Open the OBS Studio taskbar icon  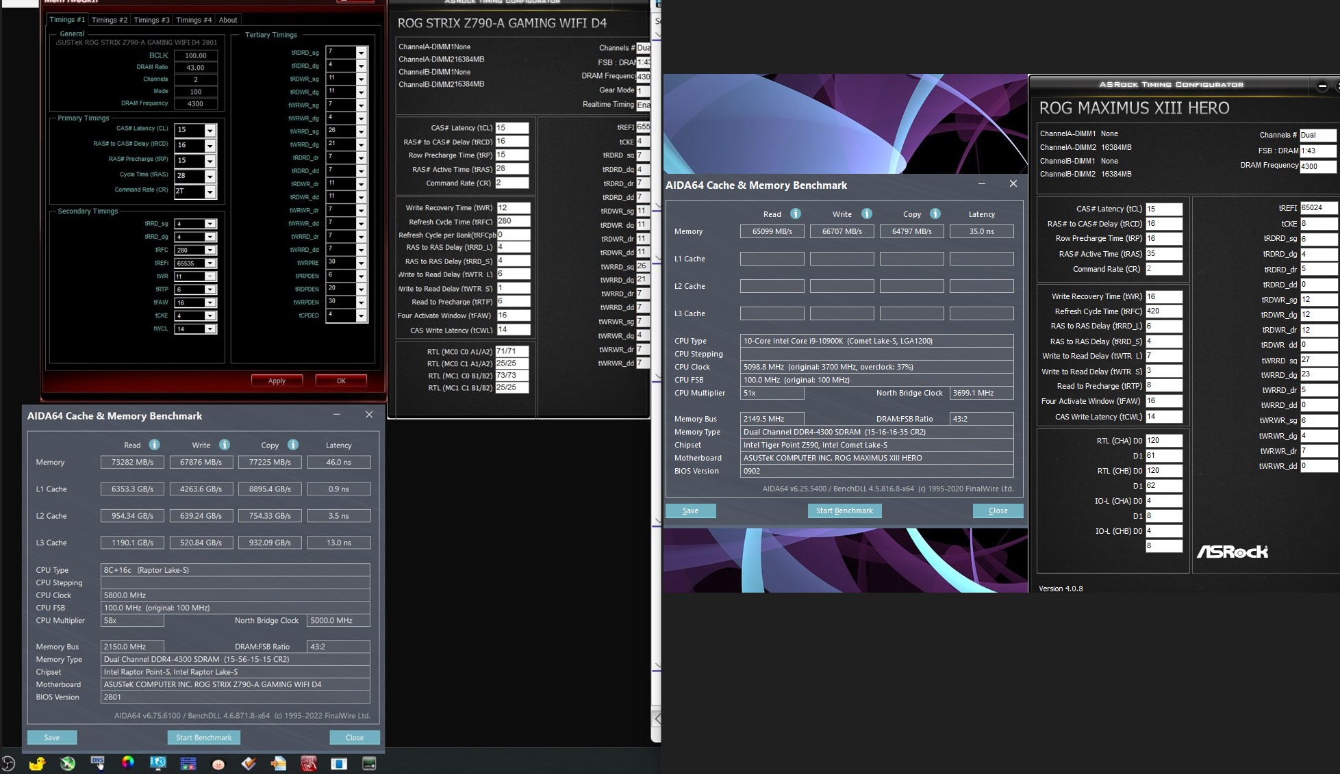point(8,763)
